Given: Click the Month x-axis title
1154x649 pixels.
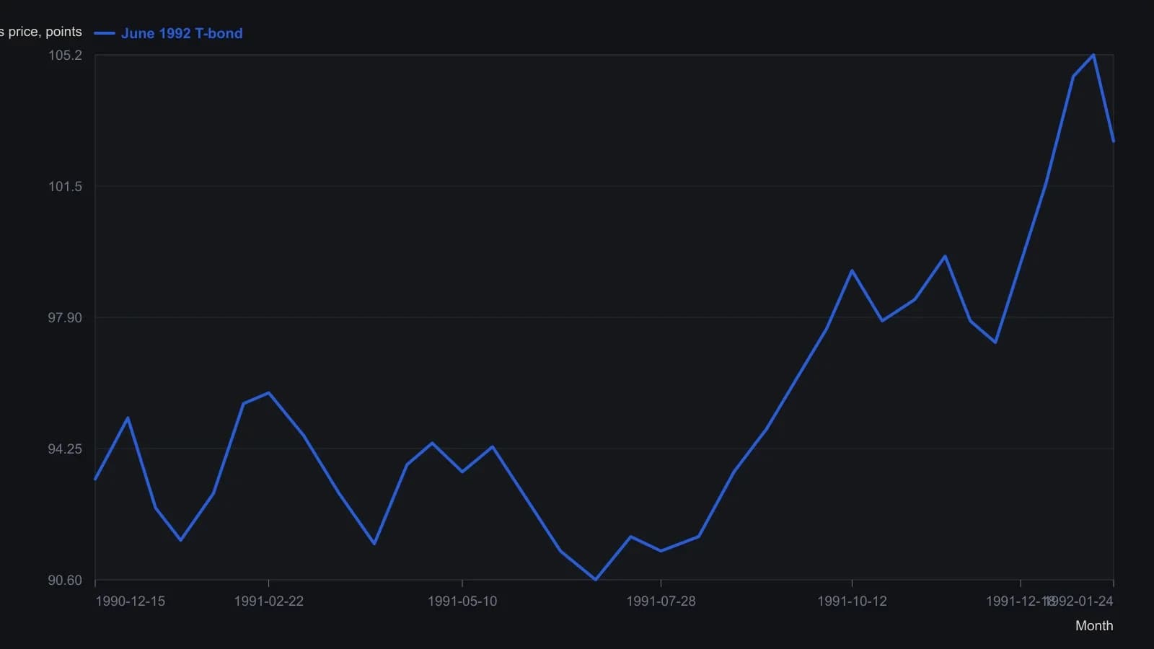Looking at the screenshot, I should pyautogui.click(x=1094, y=626).
